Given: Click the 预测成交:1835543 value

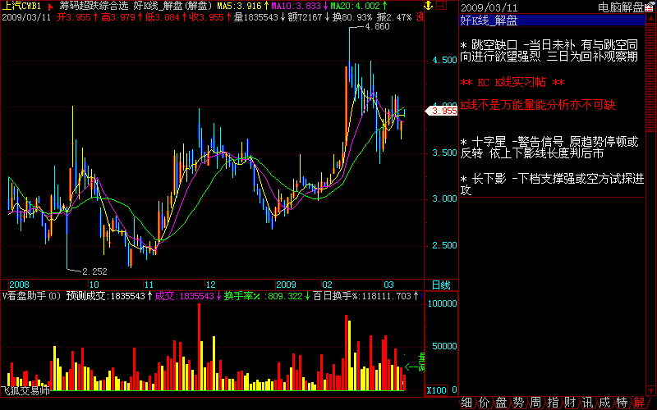Looking at the screenshot, I should tap(106, 296).
